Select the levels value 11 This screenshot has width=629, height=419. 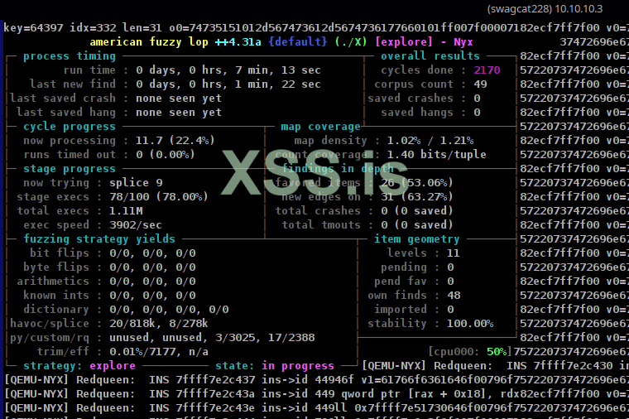(454, 253)
